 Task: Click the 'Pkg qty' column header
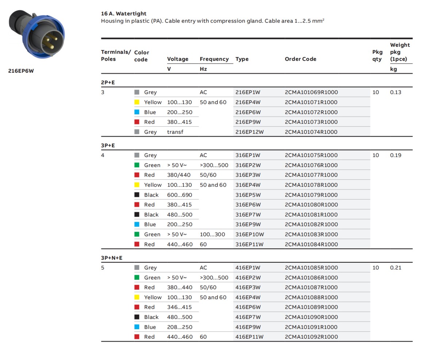[x=378, y=56]
